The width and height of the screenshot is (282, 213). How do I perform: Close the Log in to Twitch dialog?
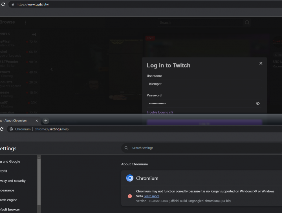pyautogui.click(x=261, y=63)
